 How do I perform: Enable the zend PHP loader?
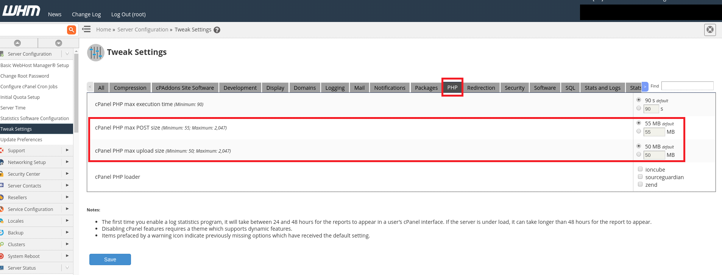tap(640, 184)
